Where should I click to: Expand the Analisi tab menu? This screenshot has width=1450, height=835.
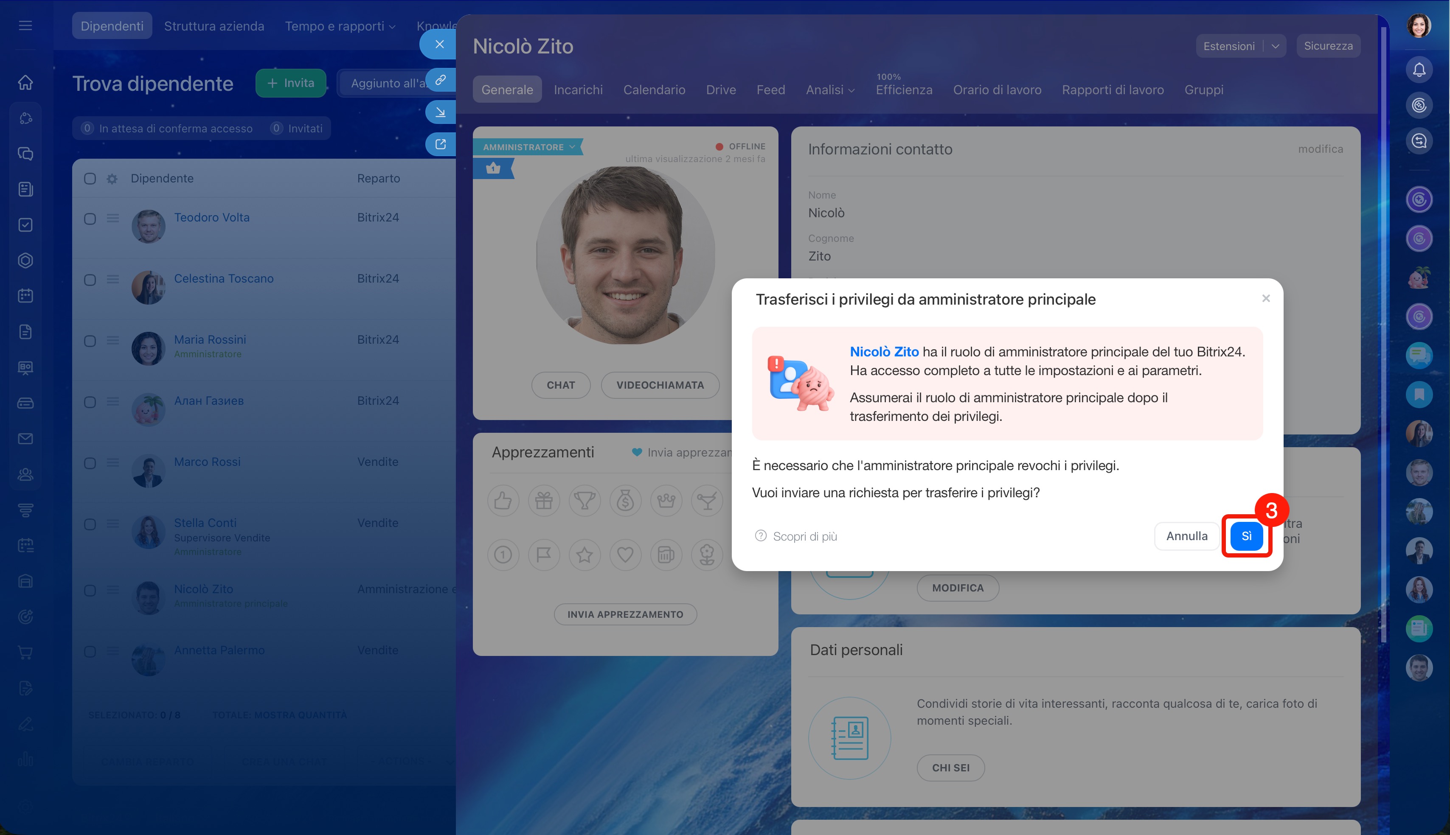coord(830,90)
